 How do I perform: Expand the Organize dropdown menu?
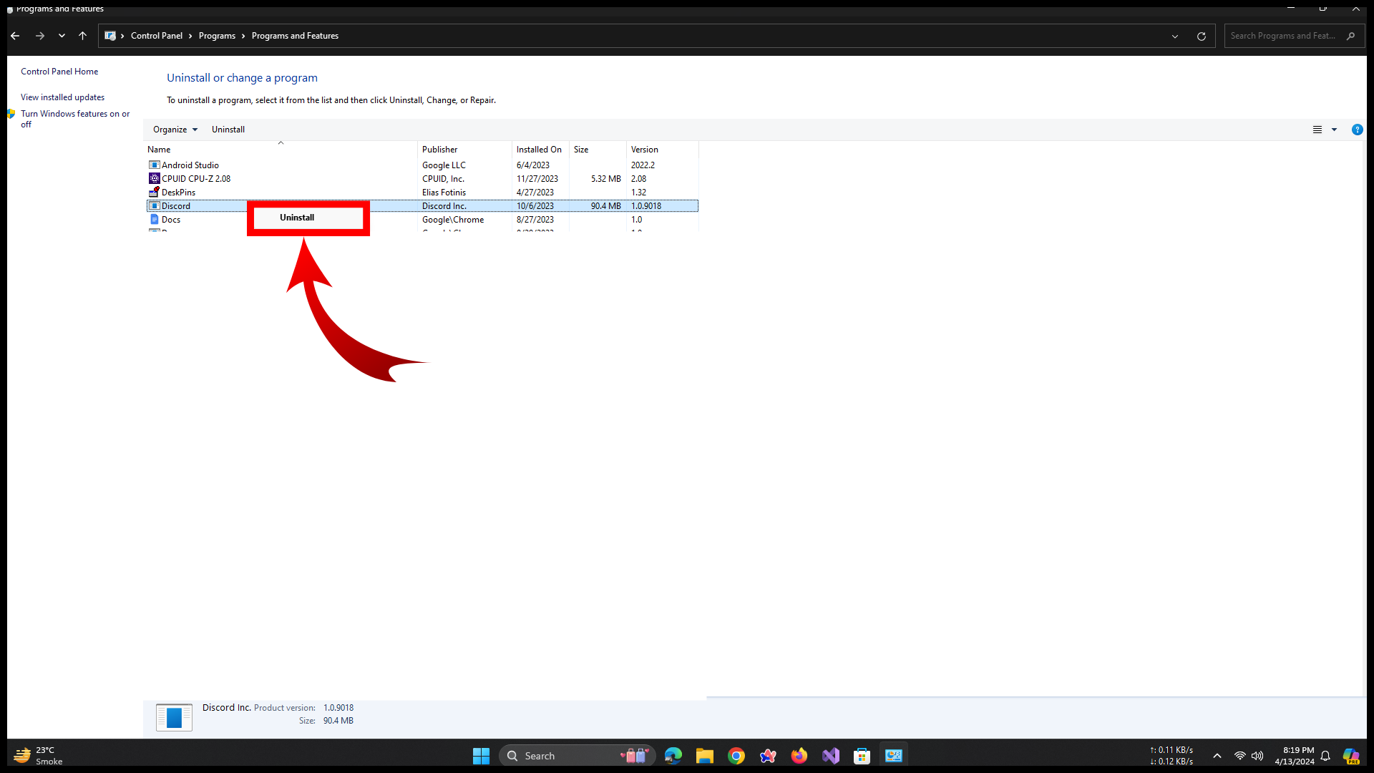(175, 130)
